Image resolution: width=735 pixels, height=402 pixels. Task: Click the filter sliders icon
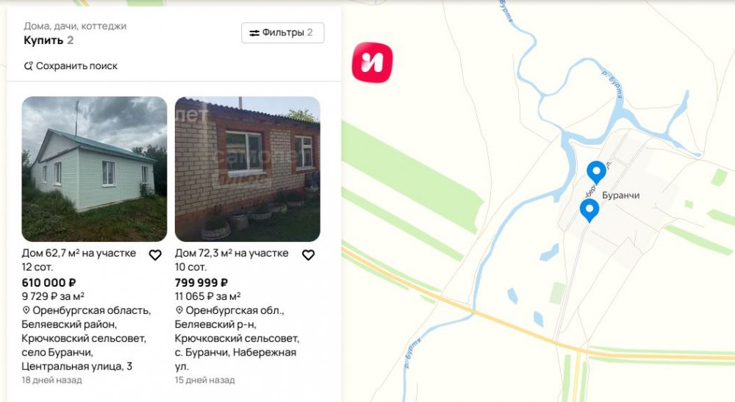(254, 33)
